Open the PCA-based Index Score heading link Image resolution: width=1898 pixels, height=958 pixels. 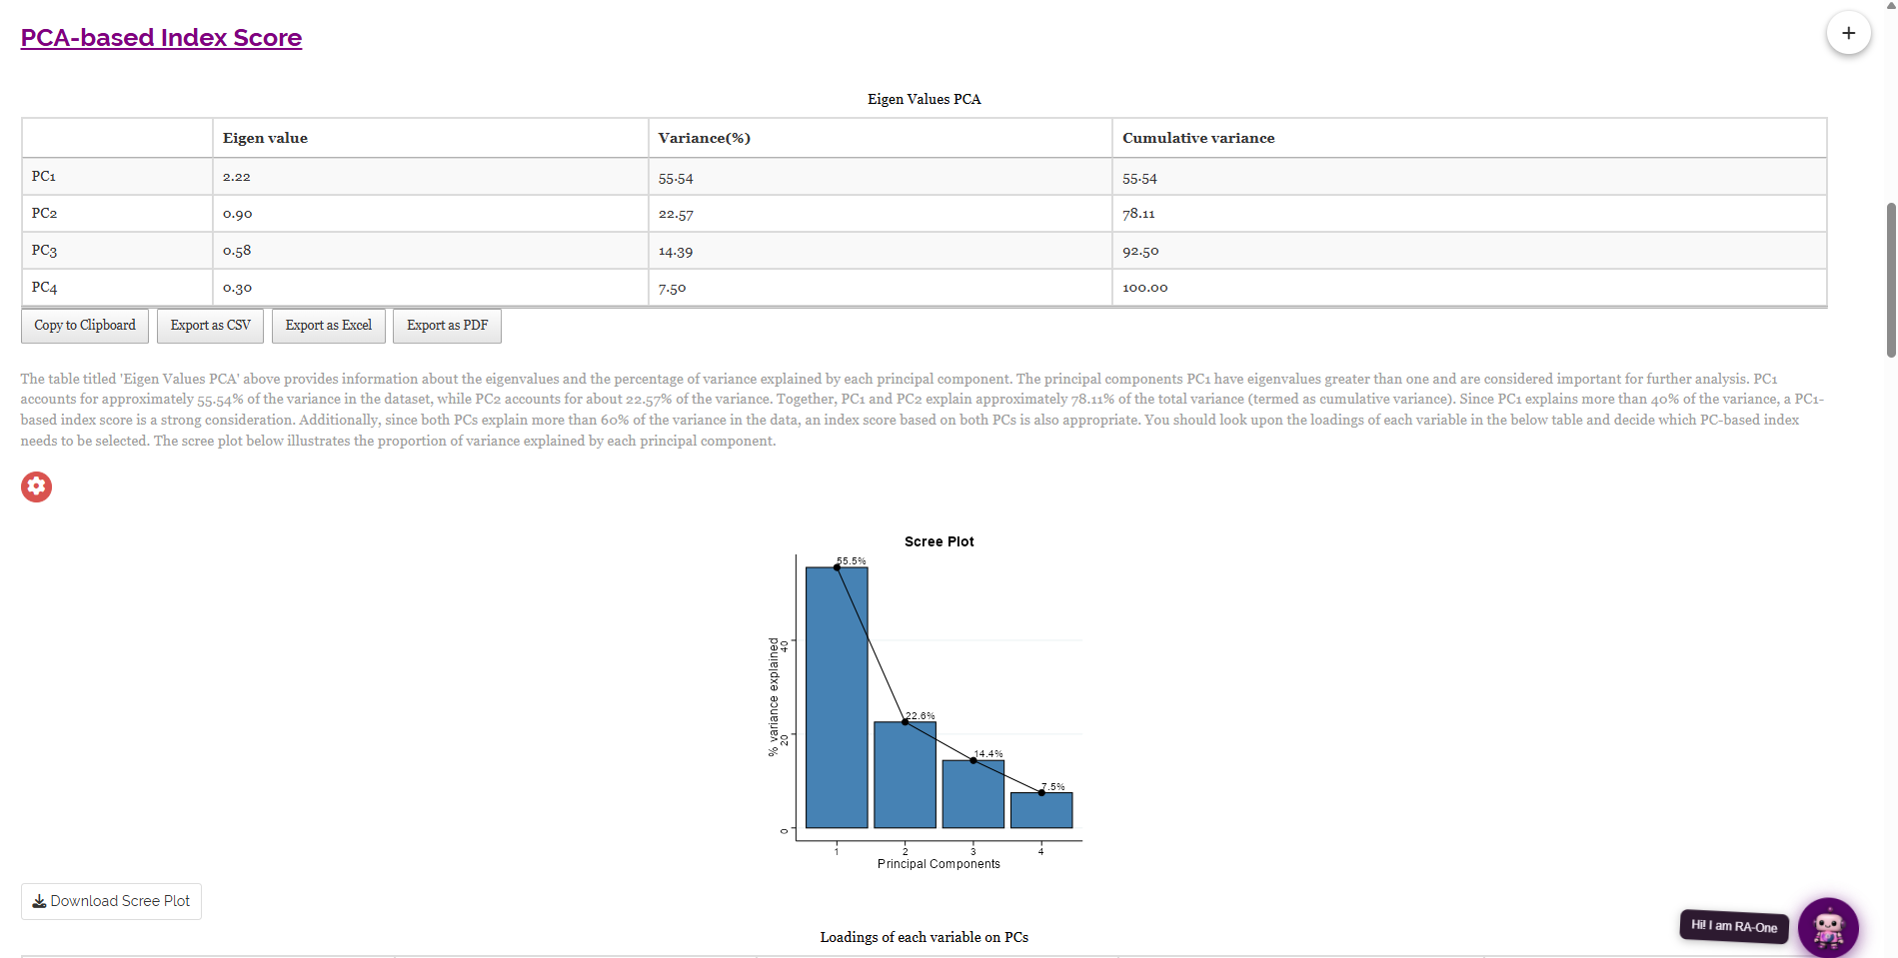(x=161, y=38)
